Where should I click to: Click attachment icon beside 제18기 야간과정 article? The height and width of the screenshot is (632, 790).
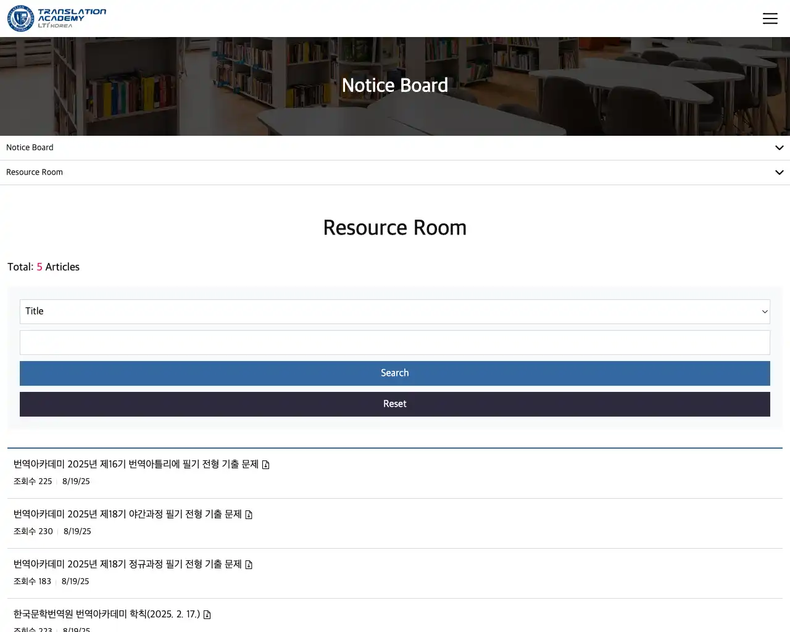(x=249, y=515)
